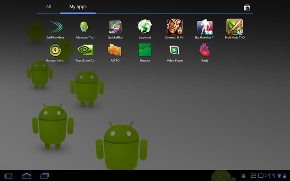The width and height of the screenshot is (290, 181).
Task: Check the Wi-Fi signal status icon
Action: [279, 176]
